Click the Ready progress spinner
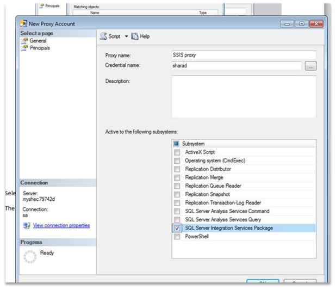This screenshot has height=290, width=336. coord(30,257)
